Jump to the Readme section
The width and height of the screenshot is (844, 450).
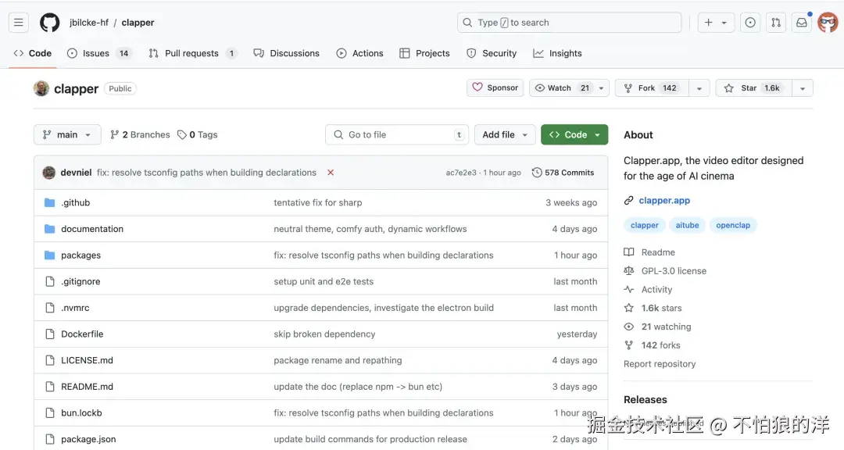pos(649,252)
